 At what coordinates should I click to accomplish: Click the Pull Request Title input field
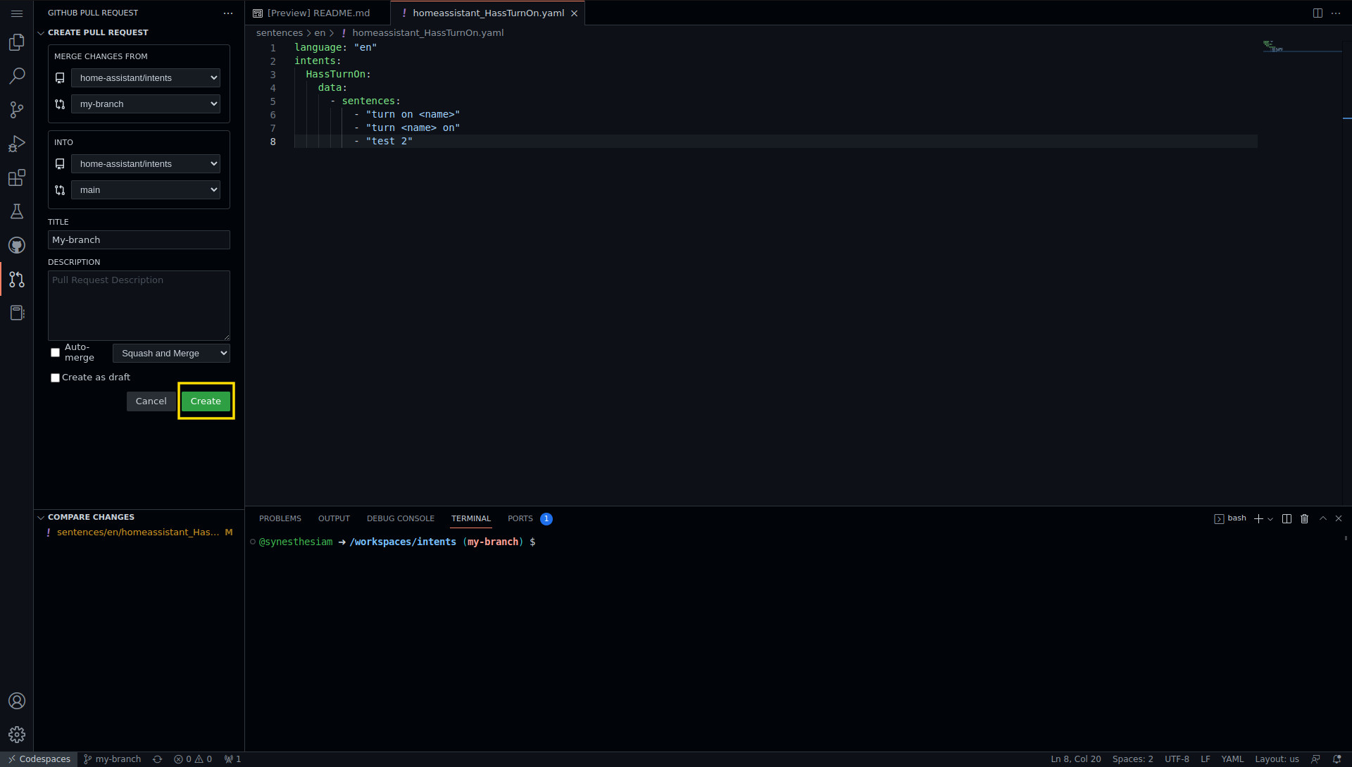pos(138,239)
